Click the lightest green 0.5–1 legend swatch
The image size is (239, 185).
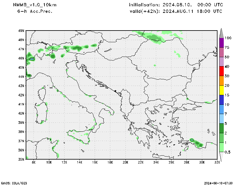221,147
